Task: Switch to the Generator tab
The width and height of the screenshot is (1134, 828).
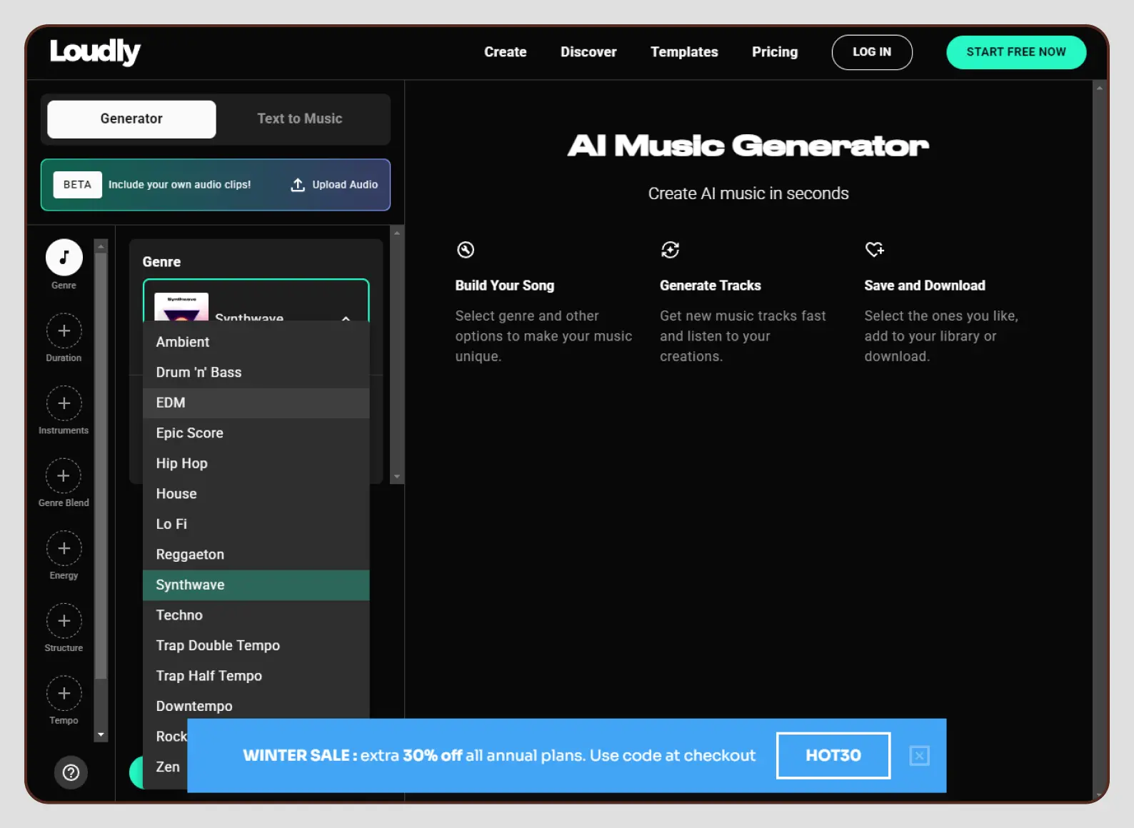Action: pyautogui.click(x=131, y=119)
